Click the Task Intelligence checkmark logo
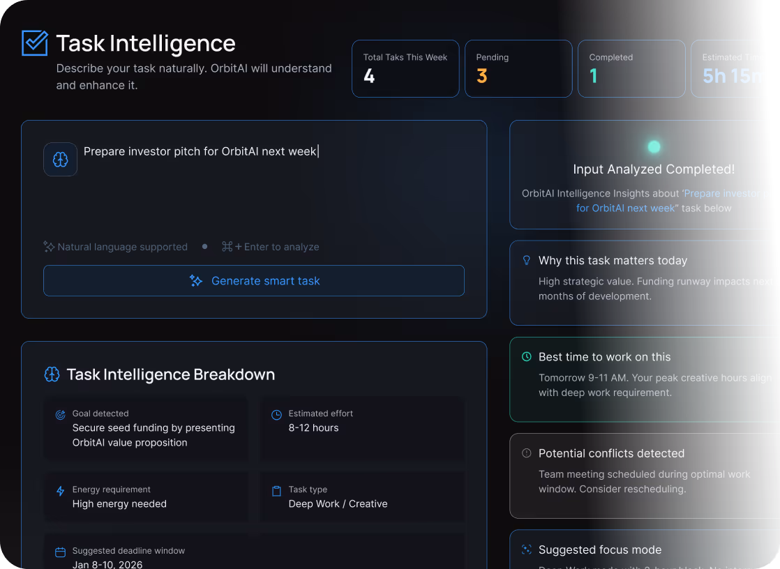780x569 pixels. 34,43
